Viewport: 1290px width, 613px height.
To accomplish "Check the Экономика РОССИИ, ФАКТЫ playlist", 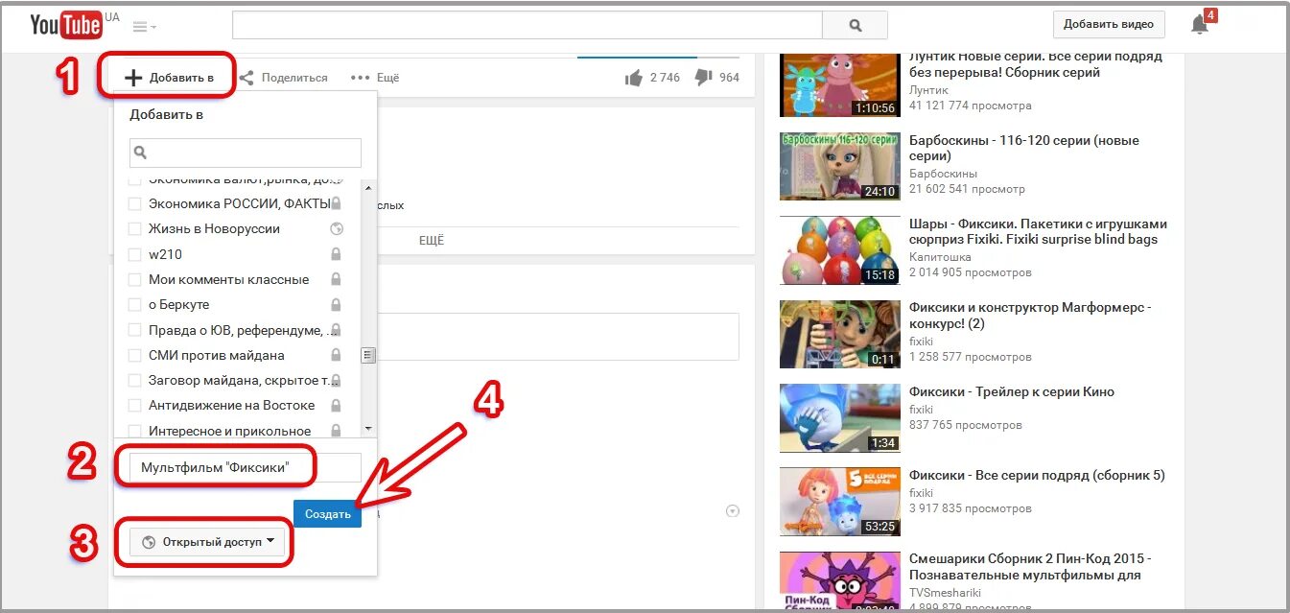I will click(135, 203).
